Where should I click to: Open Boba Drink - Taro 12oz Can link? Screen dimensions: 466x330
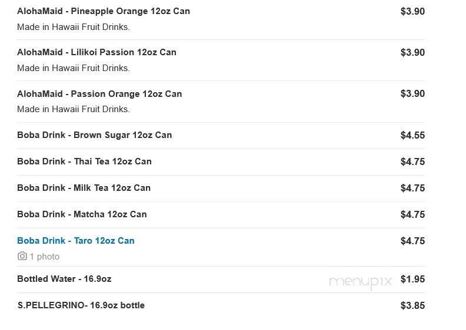pos(76,241)
